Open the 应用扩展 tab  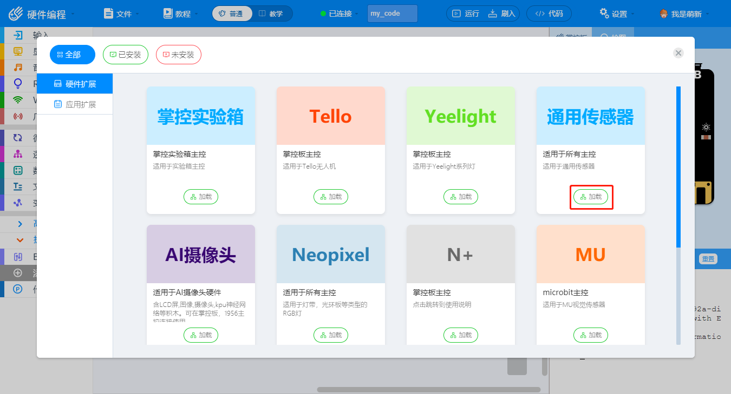(x=75, y=104)
